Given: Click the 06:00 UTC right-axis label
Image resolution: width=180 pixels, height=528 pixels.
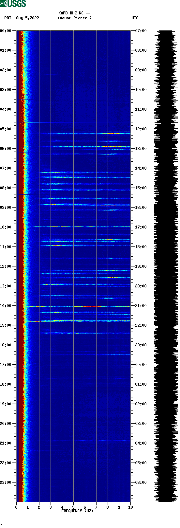Looking at the screenshot, I should 141,482.
